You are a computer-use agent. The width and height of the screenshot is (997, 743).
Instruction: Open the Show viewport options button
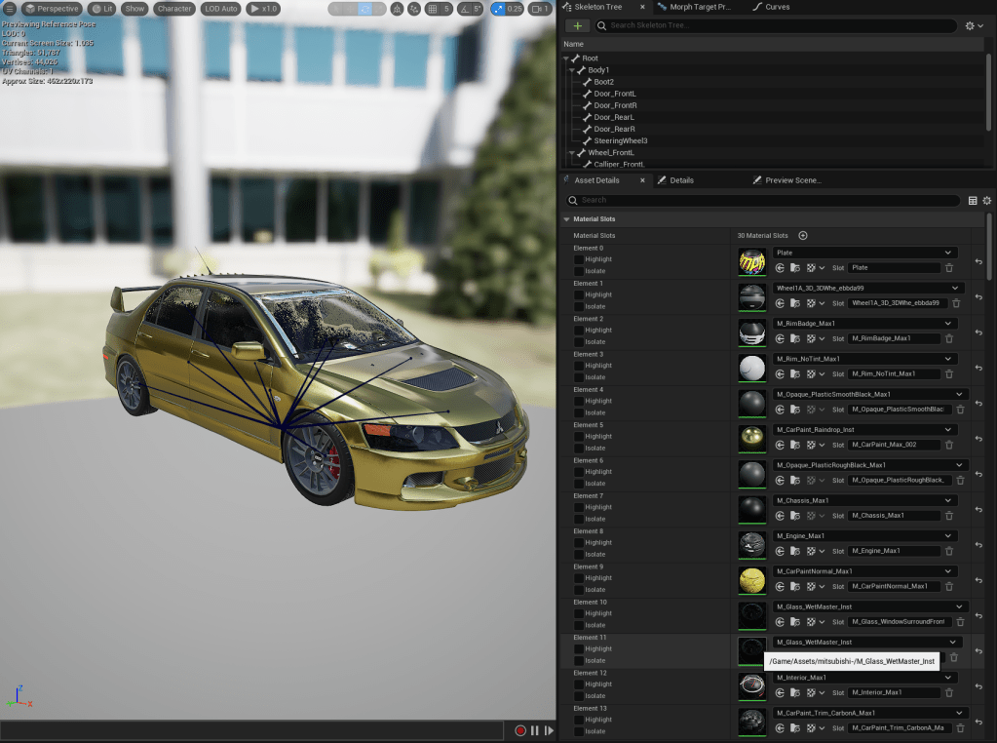click(x=134, y=9)
